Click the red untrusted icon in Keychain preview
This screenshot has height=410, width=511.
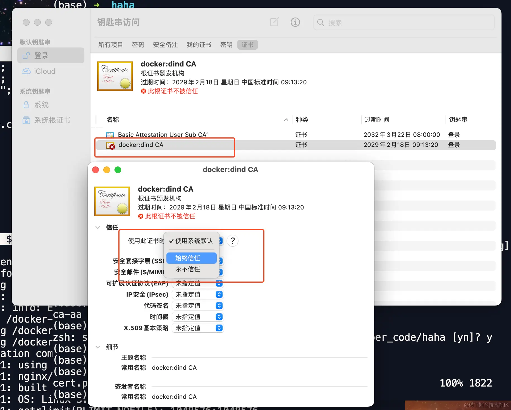tap(144, 91)
